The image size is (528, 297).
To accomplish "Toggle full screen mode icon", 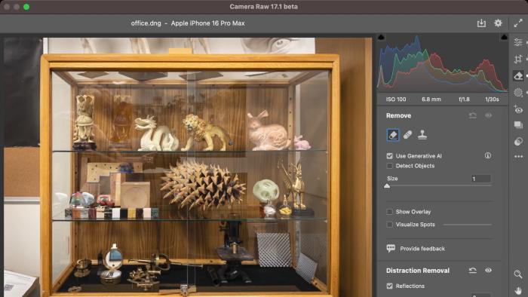I will coord(518,23).
